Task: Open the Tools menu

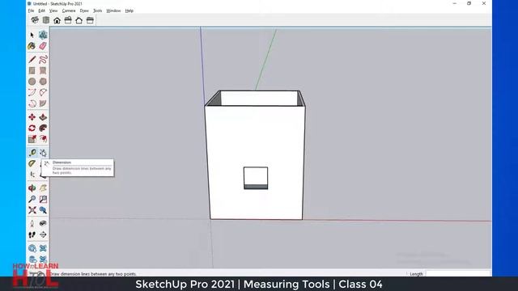Action: pyautogui.click(x=97, y=11)
